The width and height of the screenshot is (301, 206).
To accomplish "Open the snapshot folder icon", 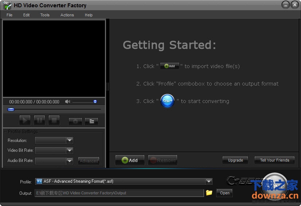I will [91, 121].
